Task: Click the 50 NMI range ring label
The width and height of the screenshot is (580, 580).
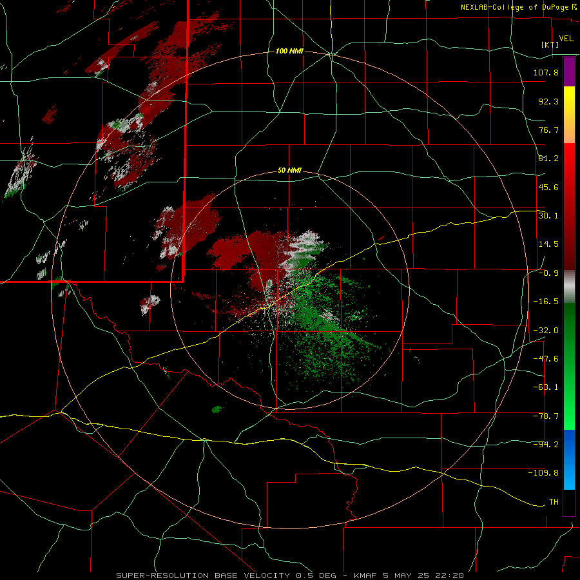Action: (x=289, y=171)
